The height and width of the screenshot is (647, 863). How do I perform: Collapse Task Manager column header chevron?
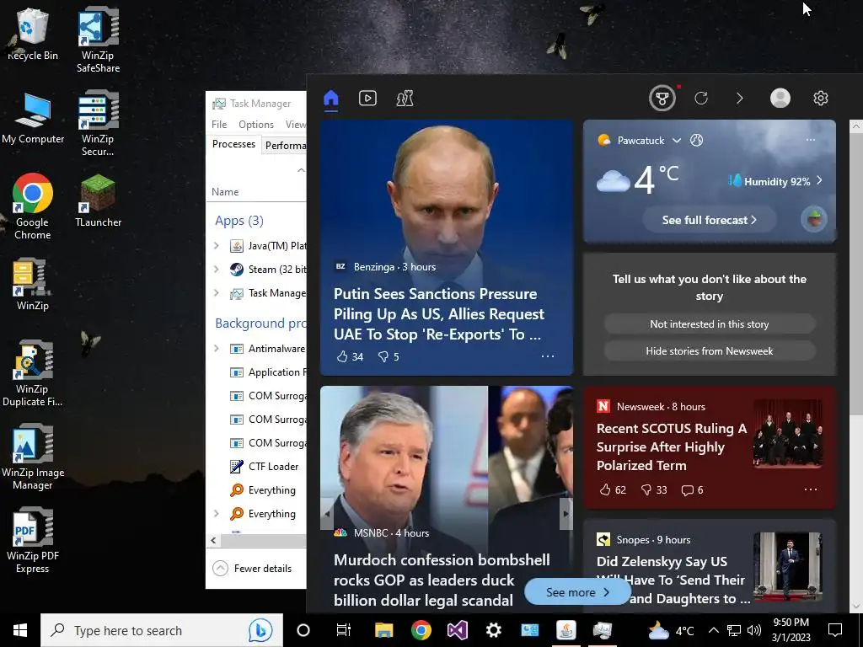click(x=301, y=170)
